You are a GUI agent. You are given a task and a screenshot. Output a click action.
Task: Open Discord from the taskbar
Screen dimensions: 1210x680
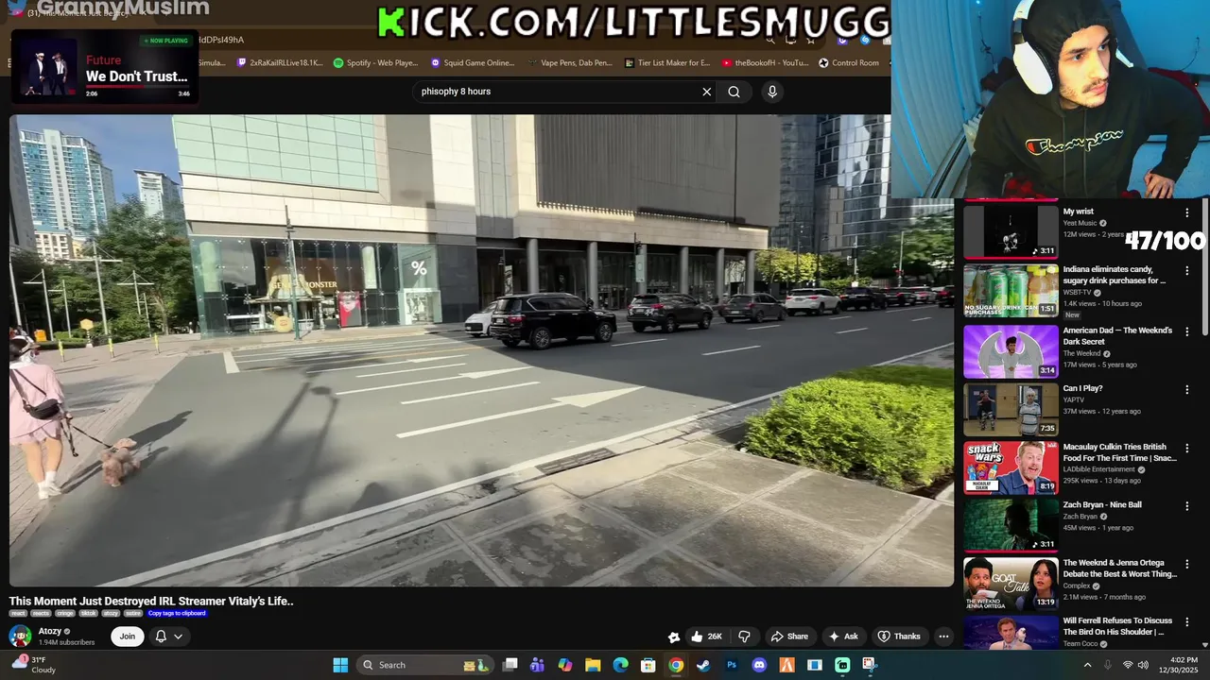coord(759,665)
